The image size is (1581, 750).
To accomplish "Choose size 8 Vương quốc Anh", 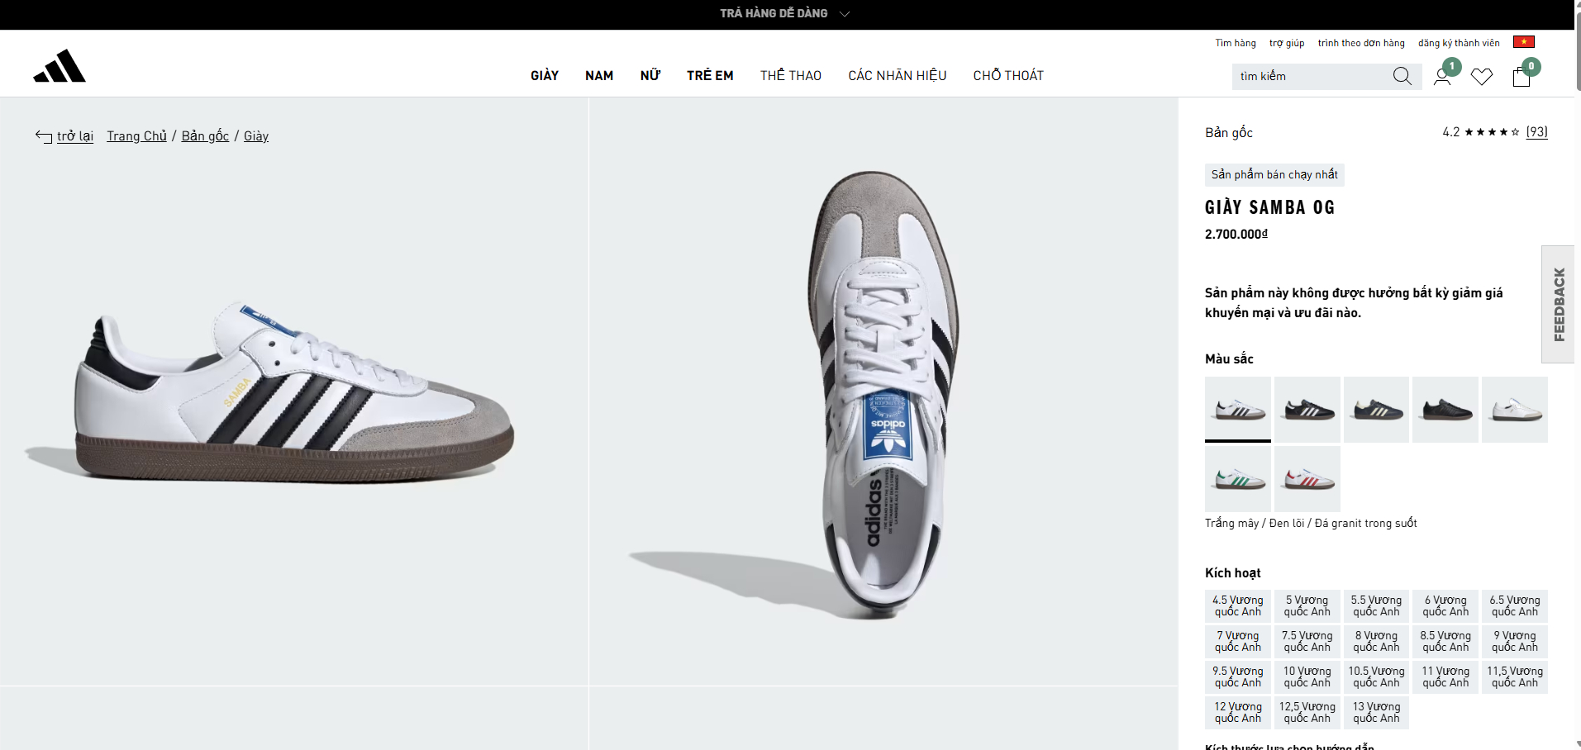I will [x=1376, y=642].
